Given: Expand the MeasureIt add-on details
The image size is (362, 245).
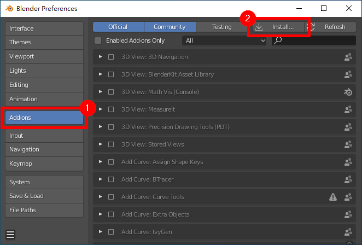Looking at the screenshot, I should pyautogui.click(x=101, y=109).
